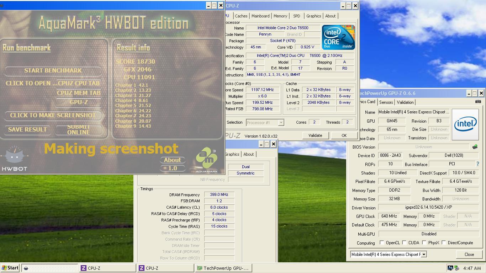Click the Start button

click(x=10, y=268)
